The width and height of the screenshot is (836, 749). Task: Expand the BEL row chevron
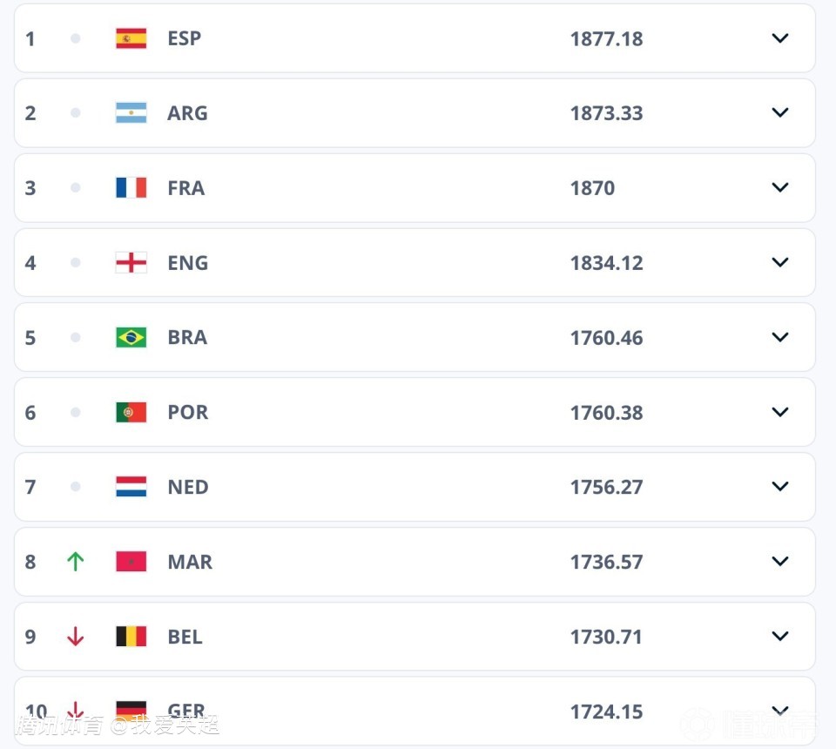780,637
